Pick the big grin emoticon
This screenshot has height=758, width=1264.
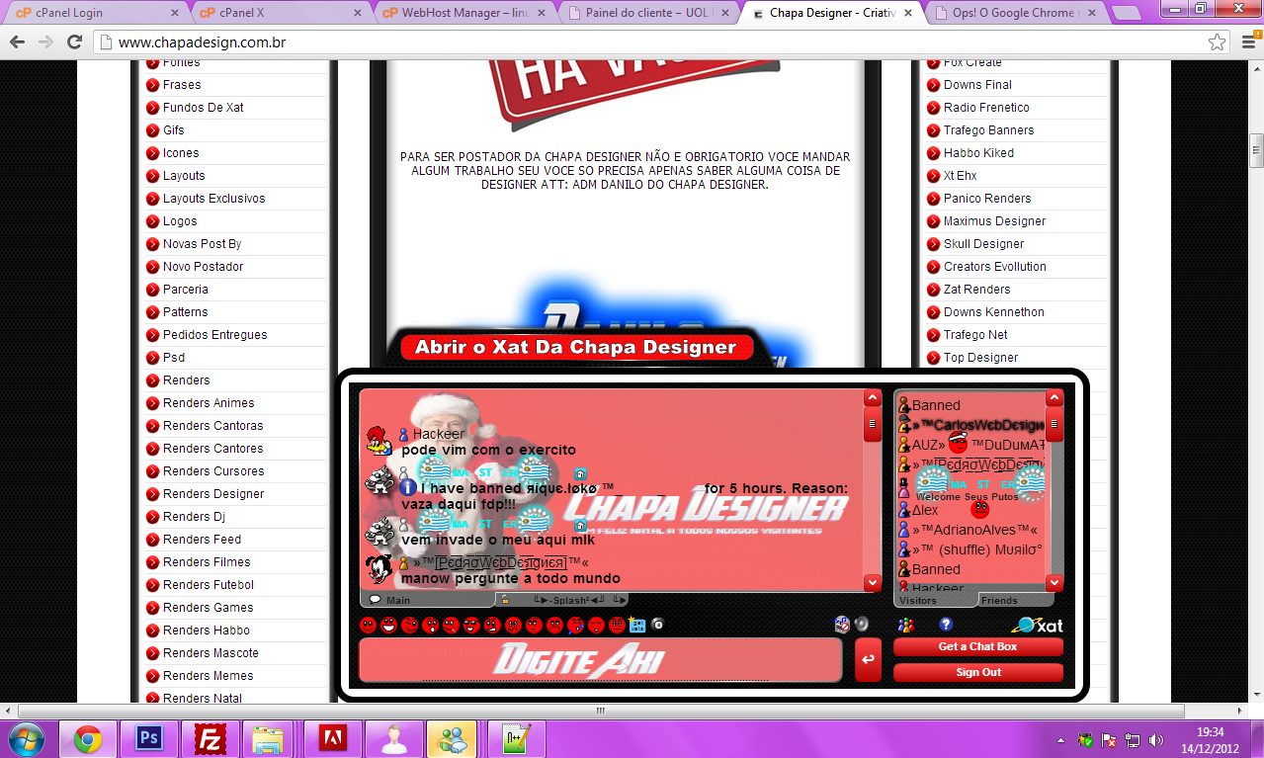coord(389,625)
